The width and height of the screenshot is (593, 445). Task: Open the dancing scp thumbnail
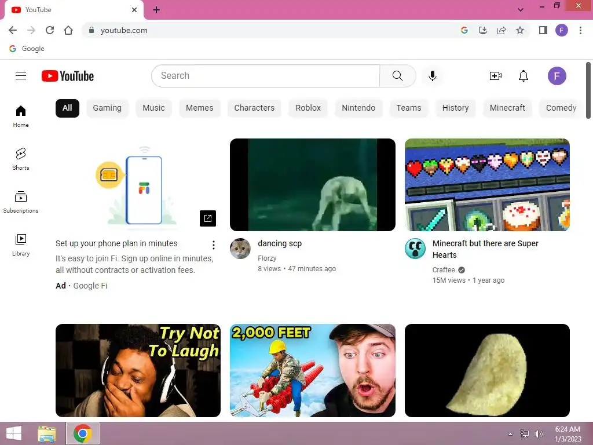coord(313,185)
